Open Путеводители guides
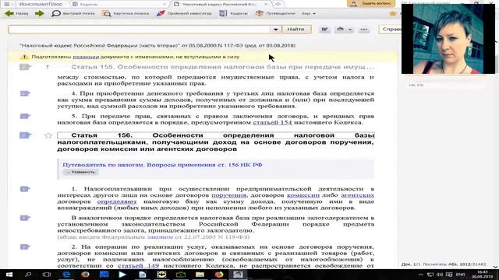Screen dimensions: 499x280 [x=275, y=13]
